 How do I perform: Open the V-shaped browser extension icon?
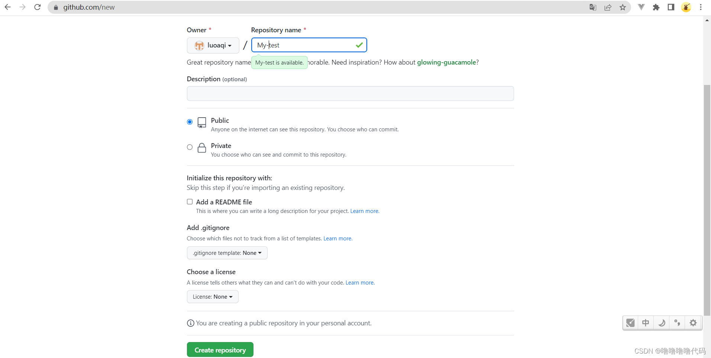tap(641, 7)
